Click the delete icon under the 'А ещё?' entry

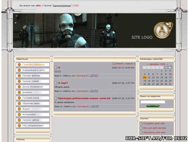tap(97, 91)
